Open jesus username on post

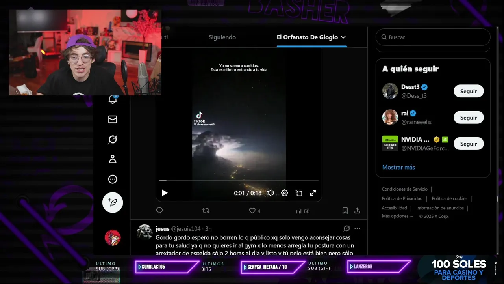pos(163,229)
